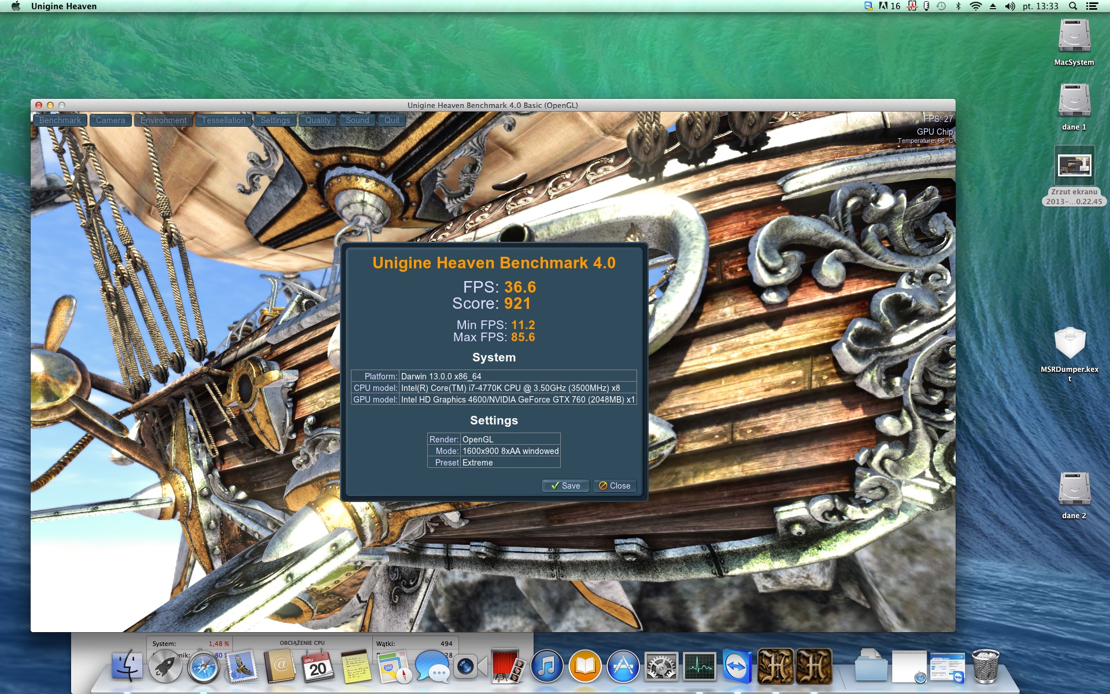Screen dimensions: 1110x694
Task: Open System Preferences from the Dock
Action: (661, 666)
